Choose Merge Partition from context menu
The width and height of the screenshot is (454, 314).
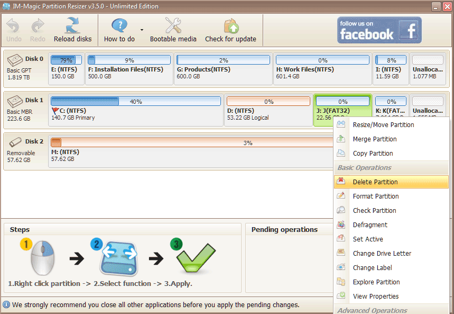(x=391, y=139)
